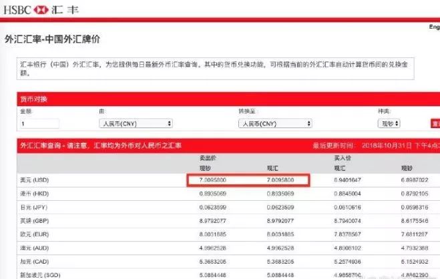Select the 澳元 (AUD) row label
The height and width of the screenshot is (279, 440).
[35, 248]
